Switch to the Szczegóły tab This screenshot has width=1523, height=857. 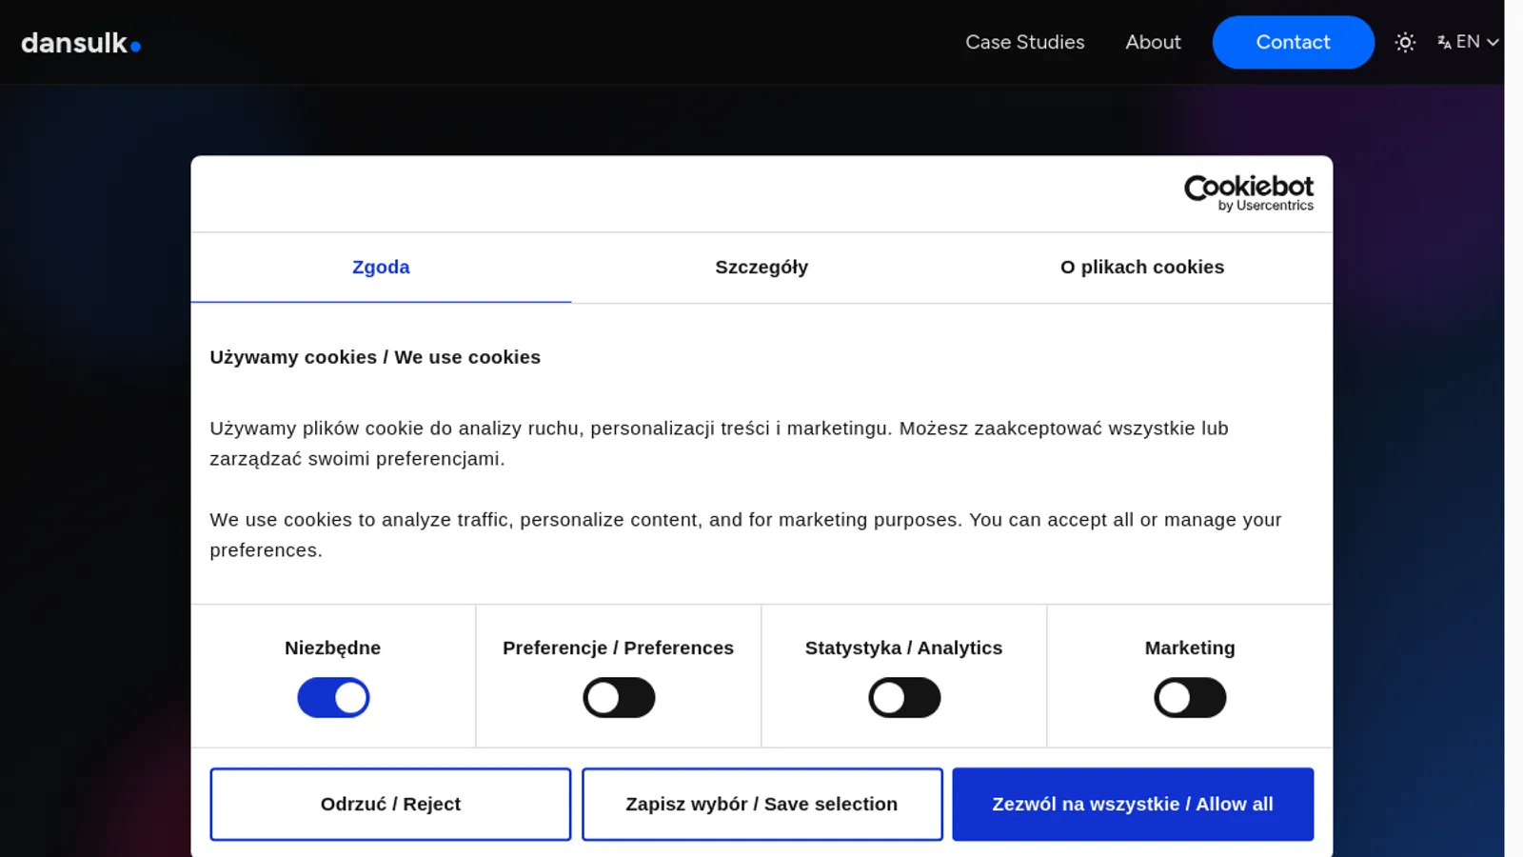point(761,268)
